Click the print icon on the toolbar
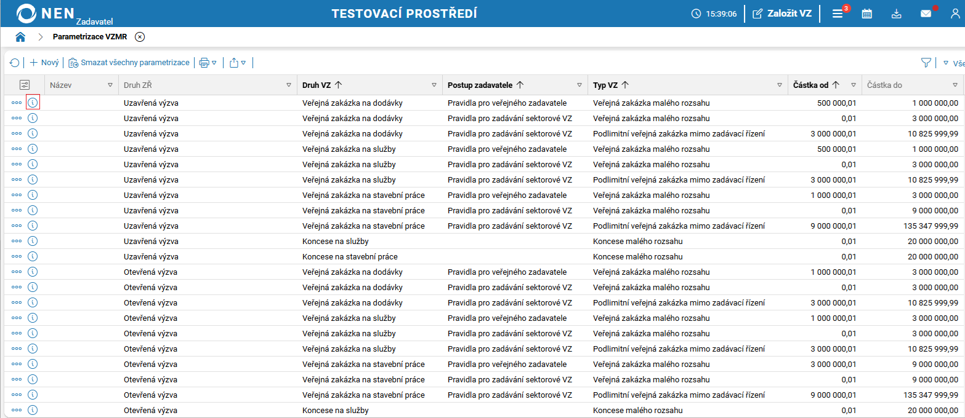 point(203,62)
